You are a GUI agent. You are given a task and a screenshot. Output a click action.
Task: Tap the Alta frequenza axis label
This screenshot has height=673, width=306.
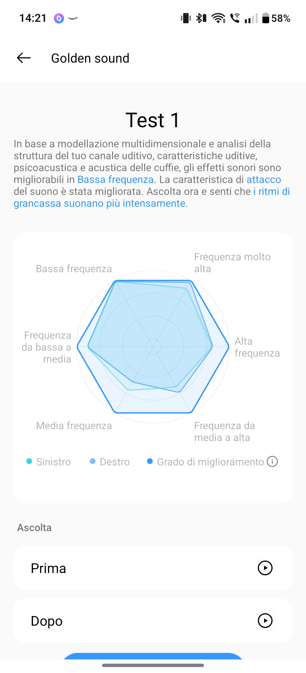257,347
